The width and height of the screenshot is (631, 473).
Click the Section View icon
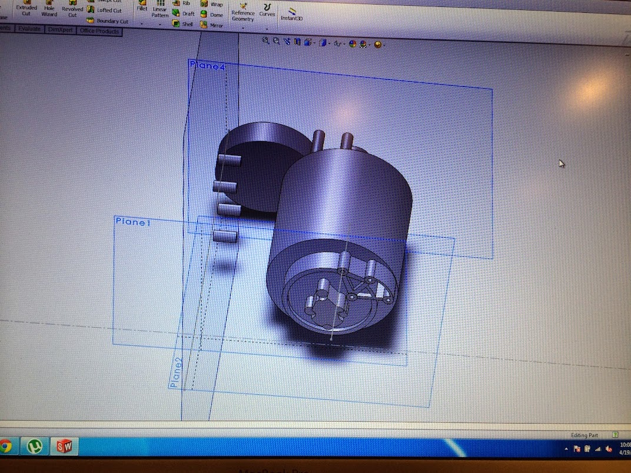(x=297, y=41)
